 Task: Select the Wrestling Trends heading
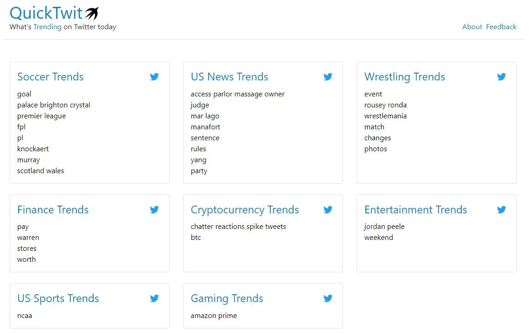pyautogui.click(x=404, y=77)
